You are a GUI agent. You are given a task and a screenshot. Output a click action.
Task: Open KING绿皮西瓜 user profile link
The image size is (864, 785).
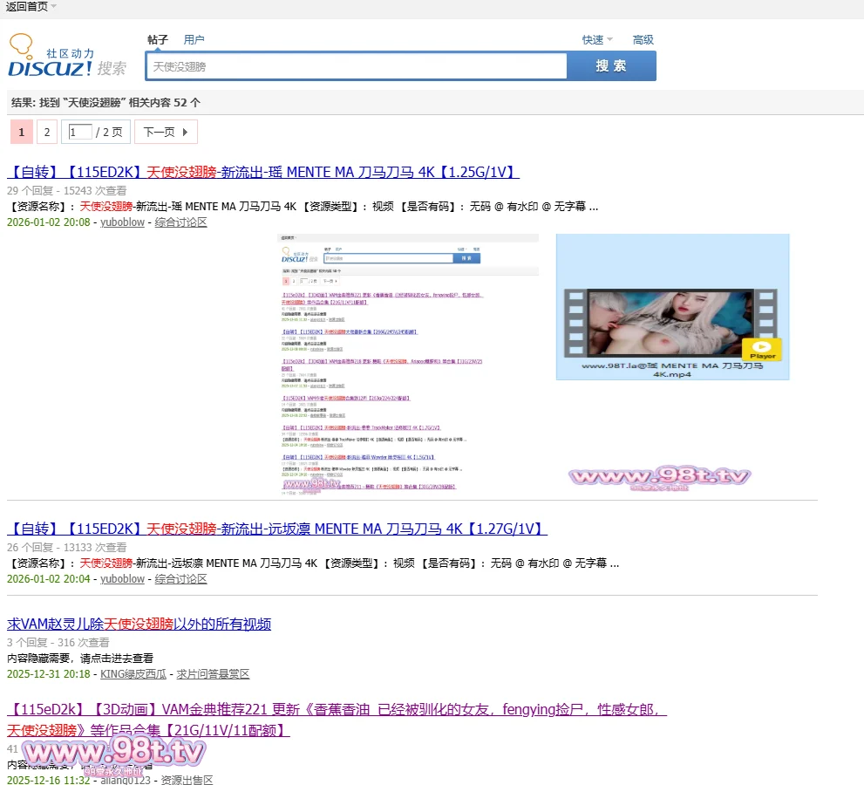pyautogui.click(x=133, y=674)
